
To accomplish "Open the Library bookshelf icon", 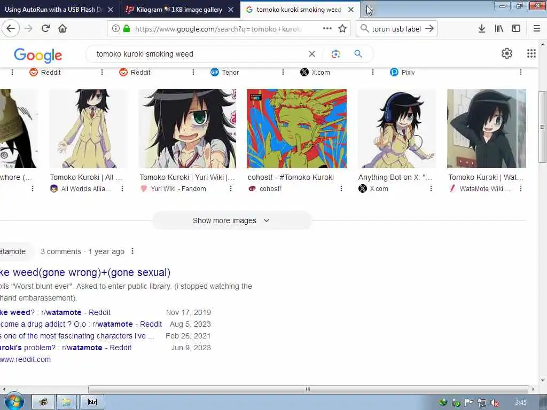I will [x=499, y=29].
